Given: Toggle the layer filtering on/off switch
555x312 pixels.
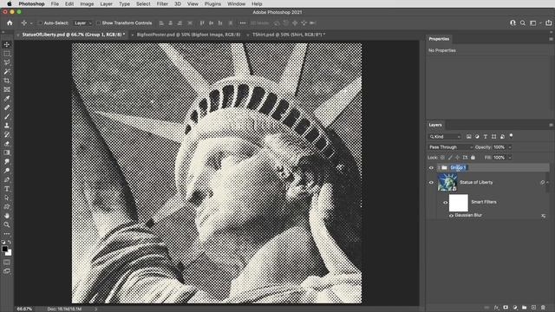Looking at the screenshot, I should click(x=511, y=136).
